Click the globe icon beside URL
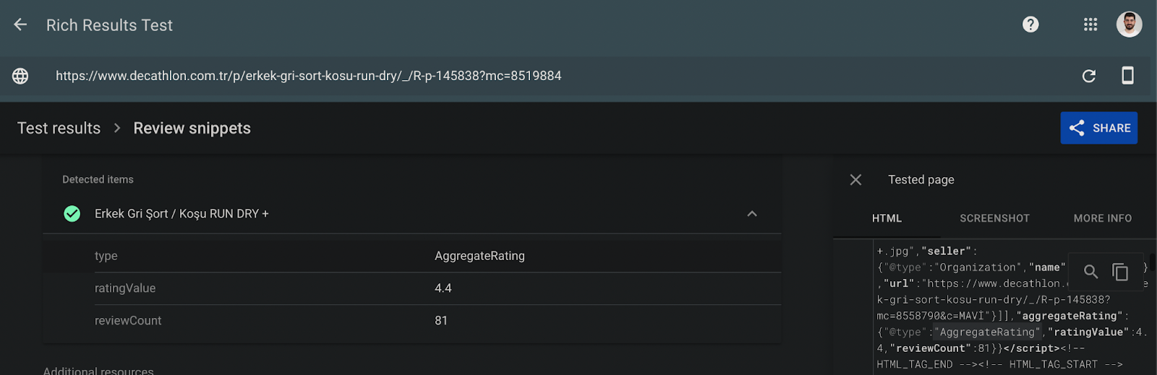Image resolution: width=1157 pixels, height=375 pixels. click(20, 76)
